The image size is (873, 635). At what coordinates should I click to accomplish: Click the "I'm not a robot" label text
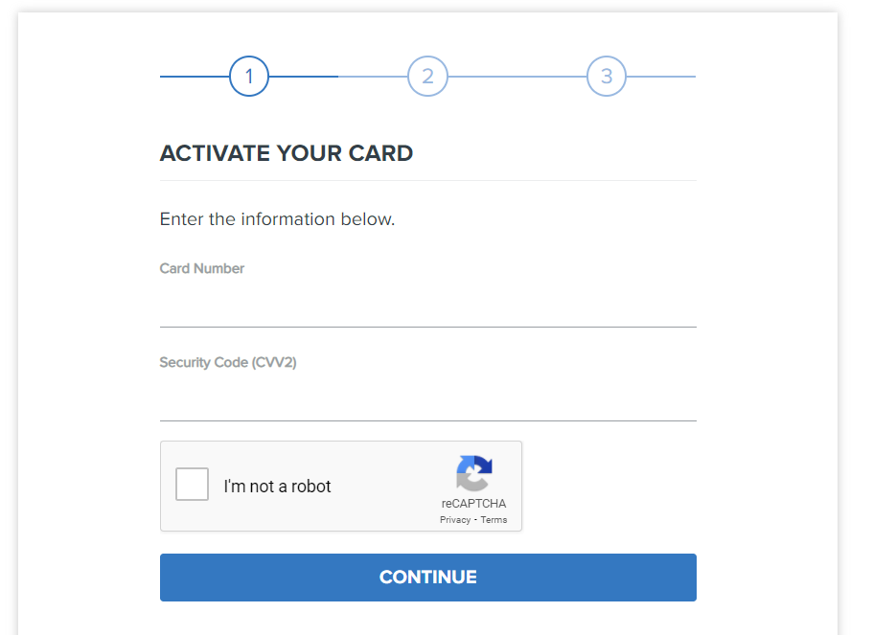[277, 487]
